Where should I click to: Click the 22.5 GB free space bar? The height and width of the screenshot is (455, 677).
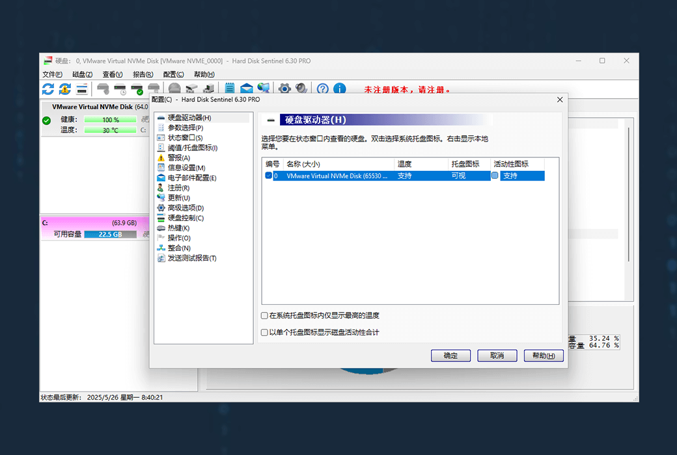(x=111, y=234)
